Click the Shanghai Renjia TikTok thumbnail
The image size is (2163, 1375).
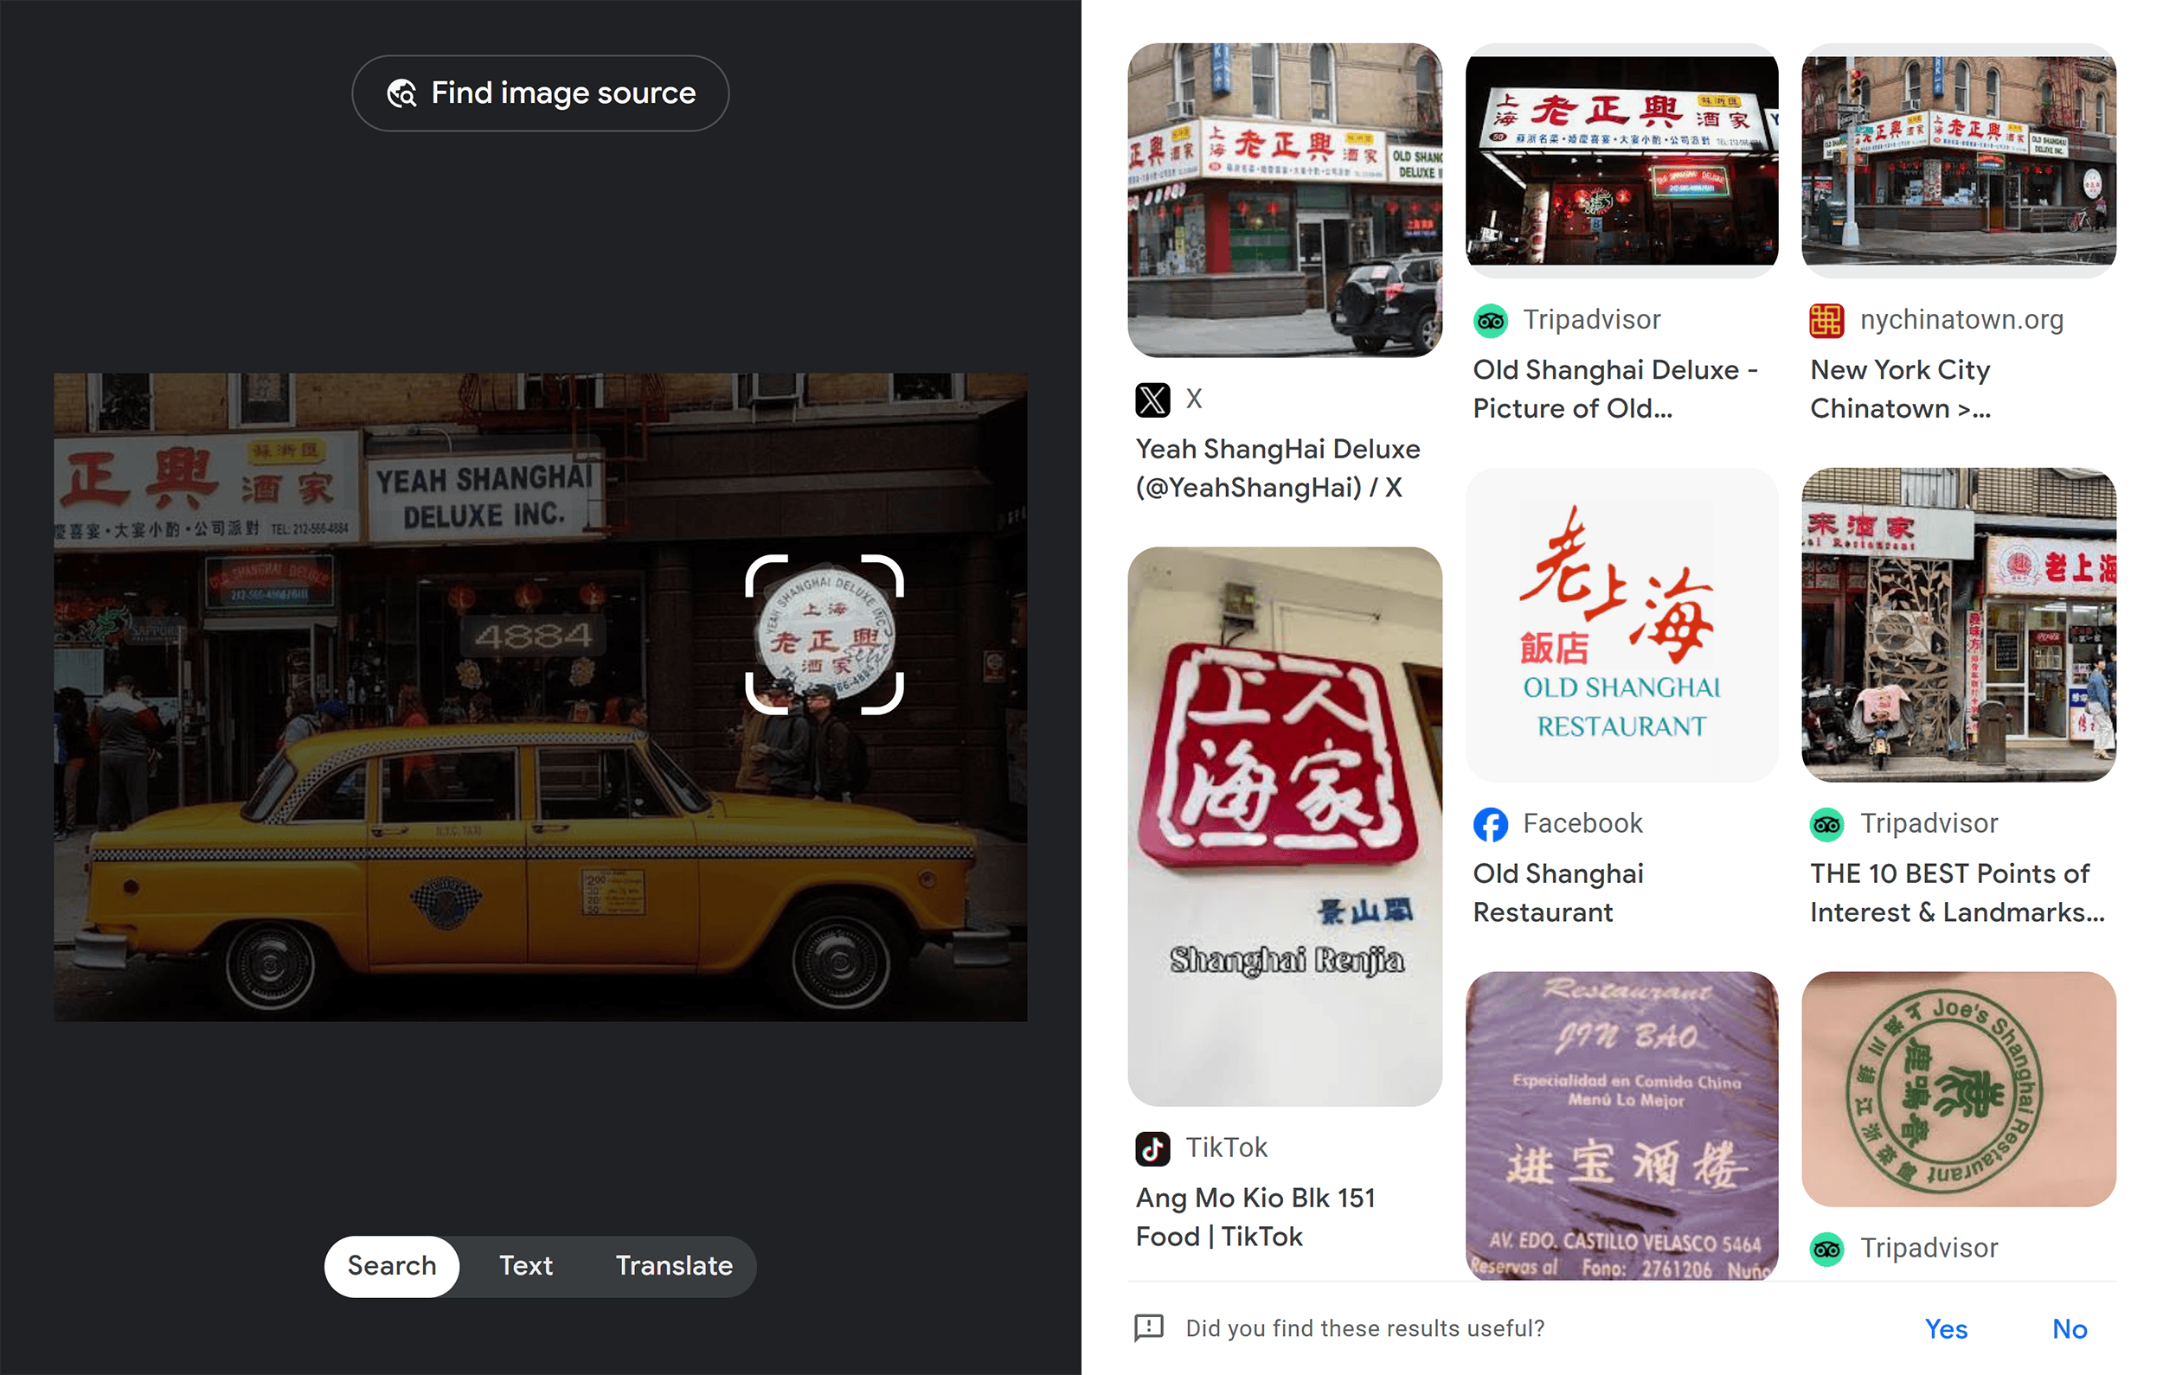[x=1285, y=825]
